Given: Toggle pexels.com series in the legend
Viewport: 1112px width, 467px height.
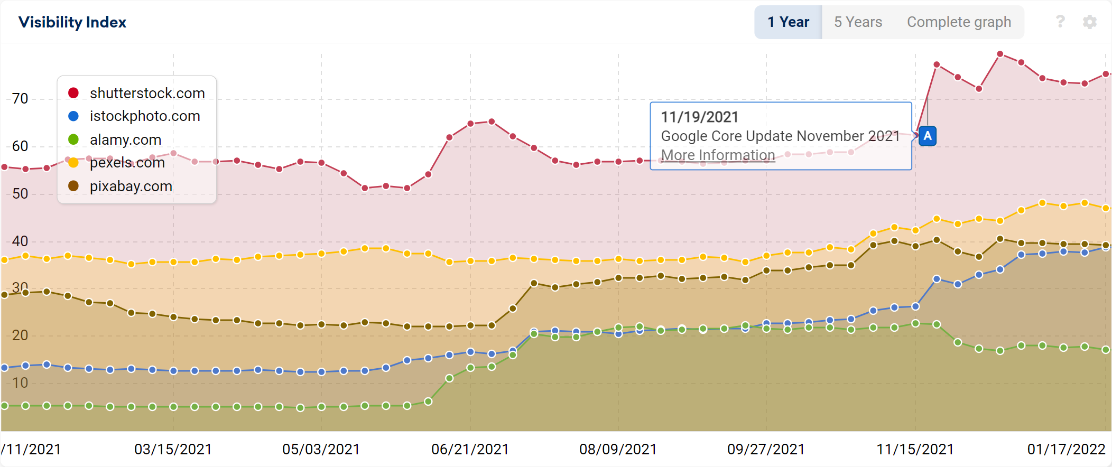Looking at the screenshot, I should (127, 163).
